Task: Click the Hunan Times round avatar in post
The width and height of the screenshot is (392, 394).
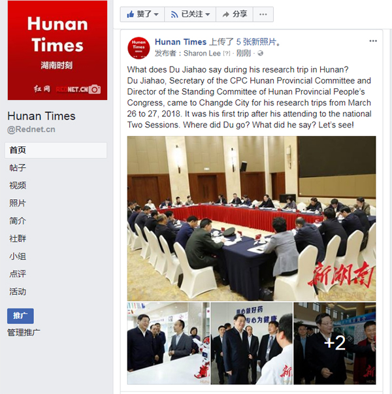Action: 139,48
